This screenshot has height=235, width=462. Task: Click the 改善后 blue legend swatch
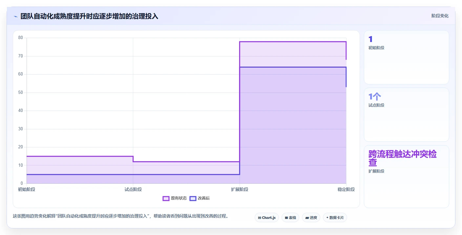click(x=193, y=198)
